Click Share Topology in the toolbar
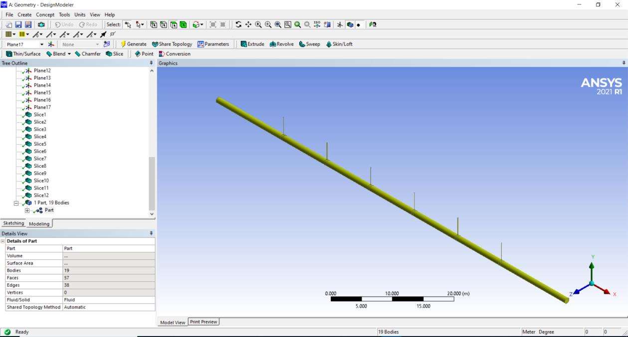Viewport: 628px width, 337px height. (172, 44)
